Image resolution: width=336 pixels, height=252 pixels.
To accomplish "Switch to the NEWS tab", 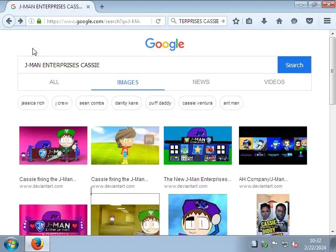I will click(x=201, y=82).
